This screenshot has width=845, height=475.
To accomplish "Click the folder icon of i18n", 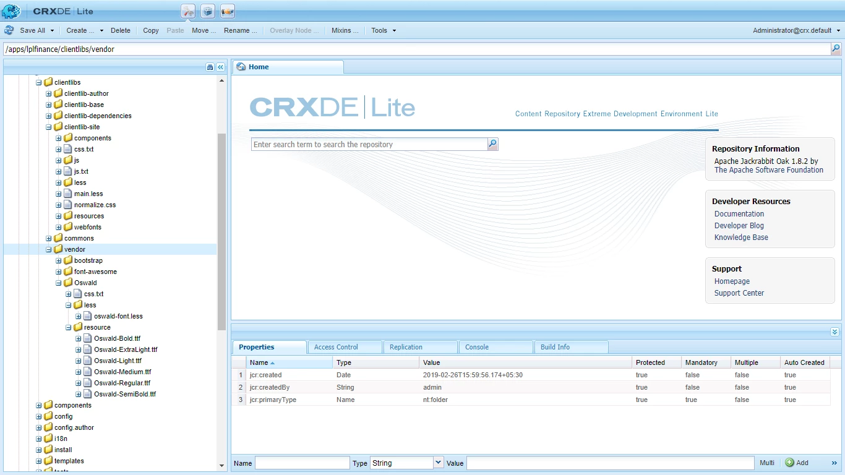I will pyautogui.click(x=48, y=439).
